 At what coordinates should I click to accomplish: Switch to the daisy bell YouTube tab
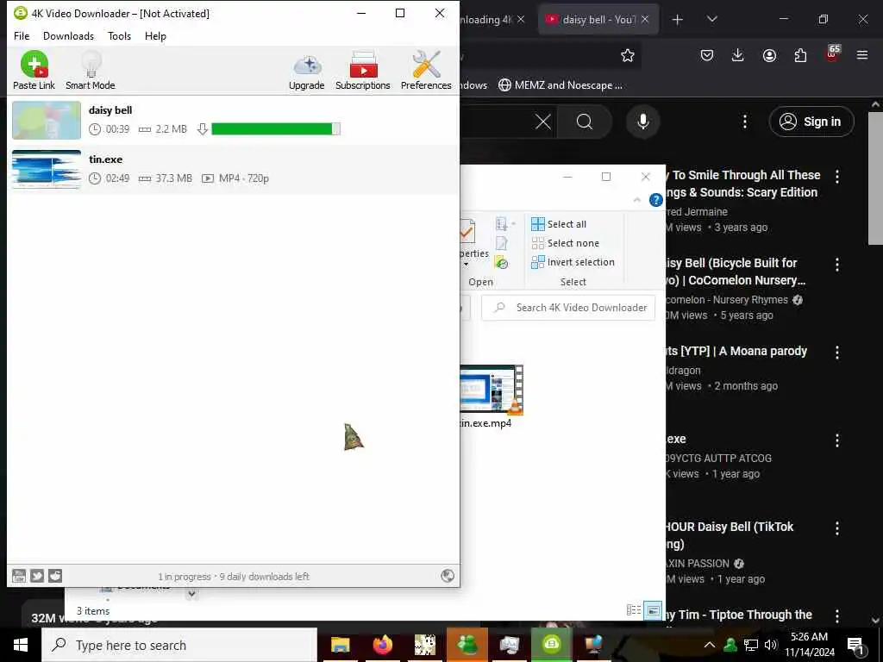pyautogui.click(x=592, y=20)
